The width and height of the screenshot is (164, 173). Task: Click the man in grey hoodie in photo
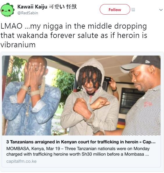pyautogui.click(x=90, y=96)
